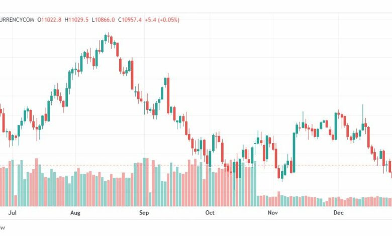Click the tall green candle in early November
The width and height of the screenshot is (392, 236).
(x=294, y=152)
